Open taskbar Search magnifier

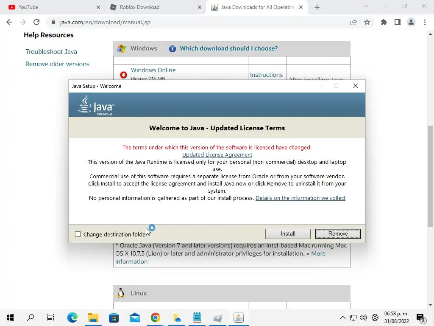[x=31, y=318]
